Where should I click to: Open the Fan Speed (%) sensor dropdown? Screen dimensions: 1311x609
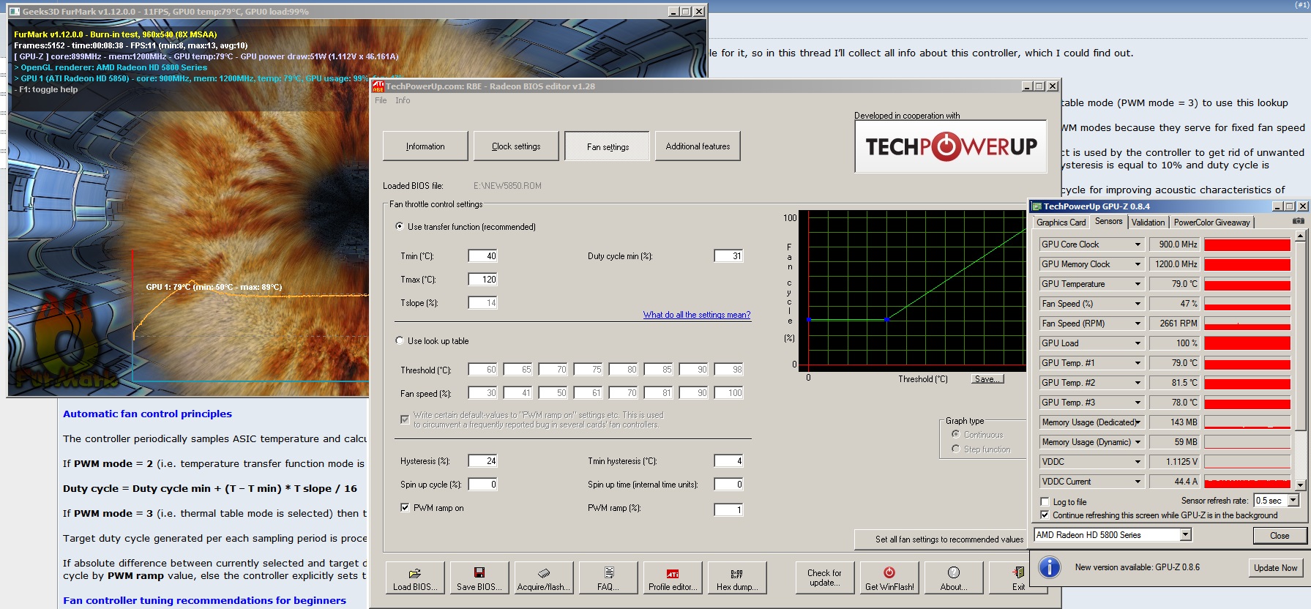point(1138,304)
